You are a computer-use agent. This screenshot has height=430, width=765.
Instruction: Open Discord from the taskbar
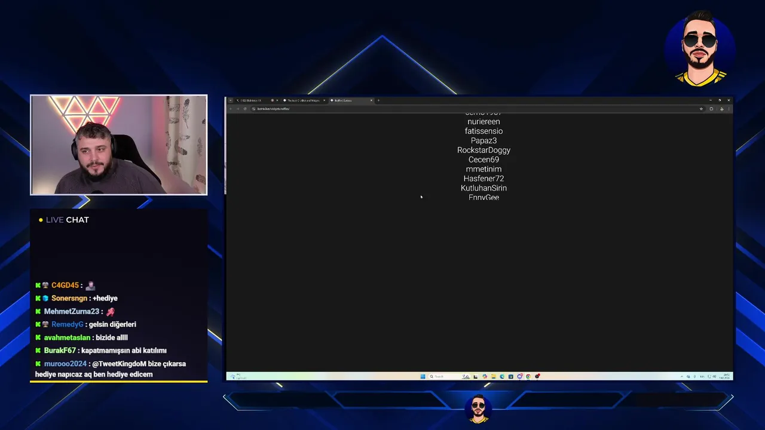pos(520,376)
